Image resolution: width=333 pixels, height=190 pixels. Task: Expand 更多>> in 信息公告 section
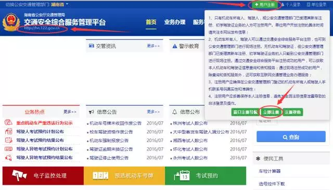tap(153, 111)
